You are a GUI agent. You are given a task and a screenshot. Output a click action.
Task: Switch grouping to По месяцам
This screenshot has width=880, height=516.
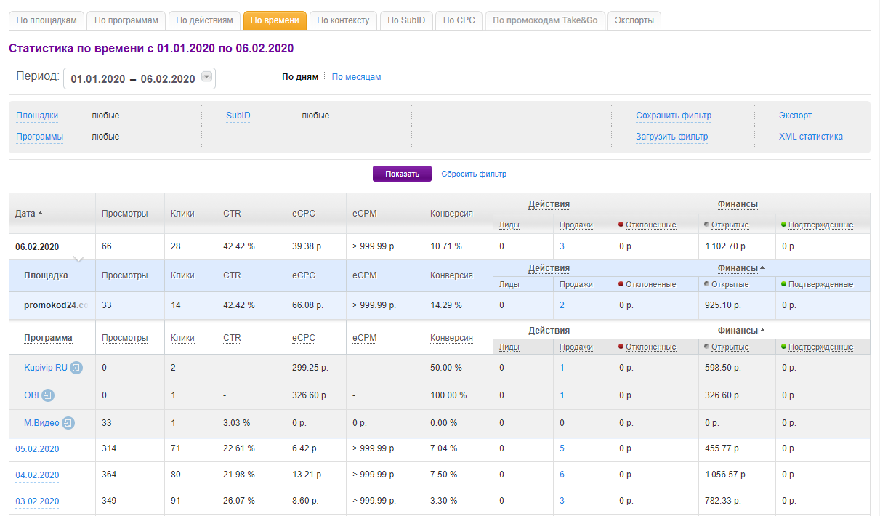(356, 77)
